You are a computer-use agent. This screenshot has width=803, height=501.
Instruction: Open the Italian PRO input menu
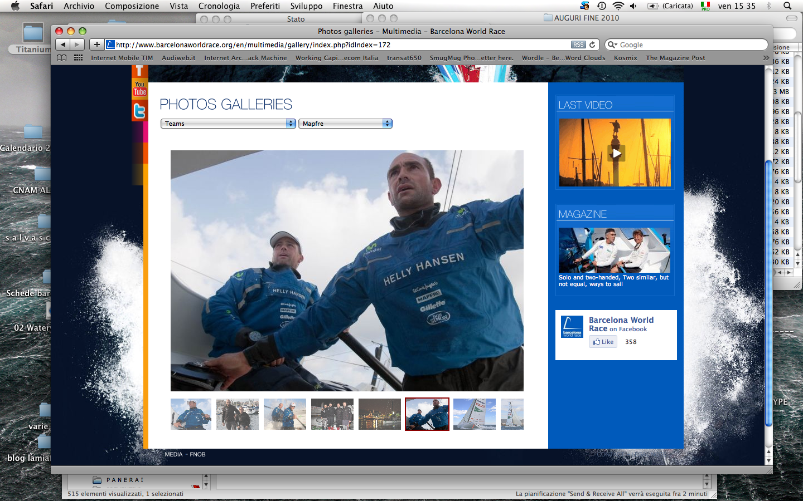click(705, 6)
